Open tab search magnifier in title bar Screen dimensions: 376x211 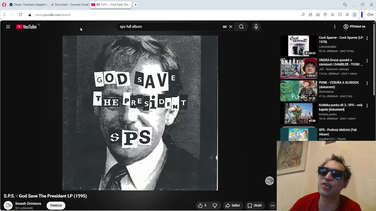coord(345,5)
